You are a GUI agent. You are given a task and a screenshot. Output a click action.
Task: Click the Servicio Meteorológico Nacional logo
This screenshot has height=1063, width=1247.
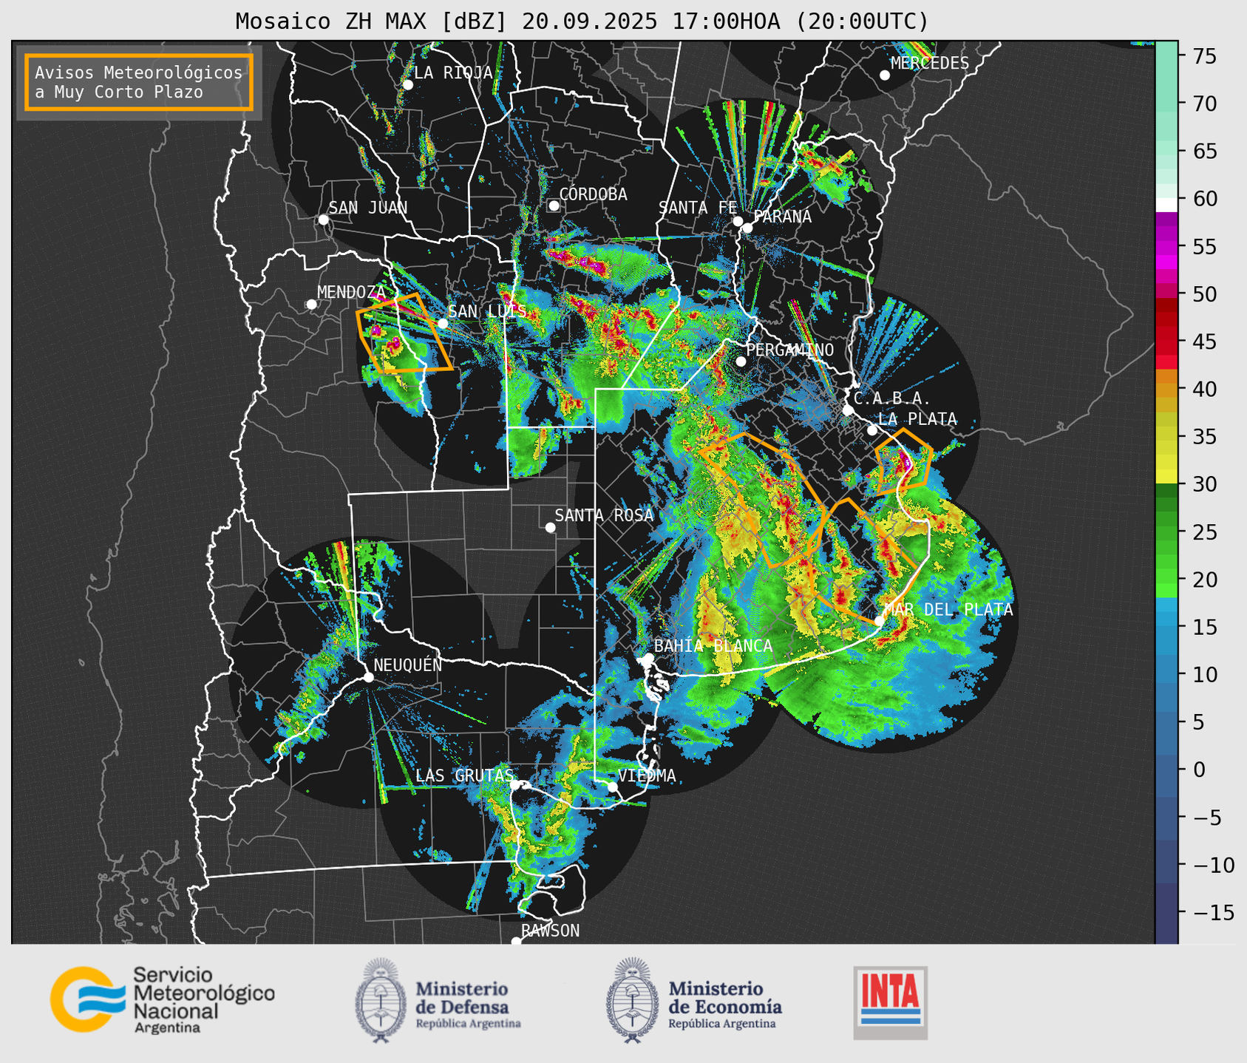[x=163, y=999]
